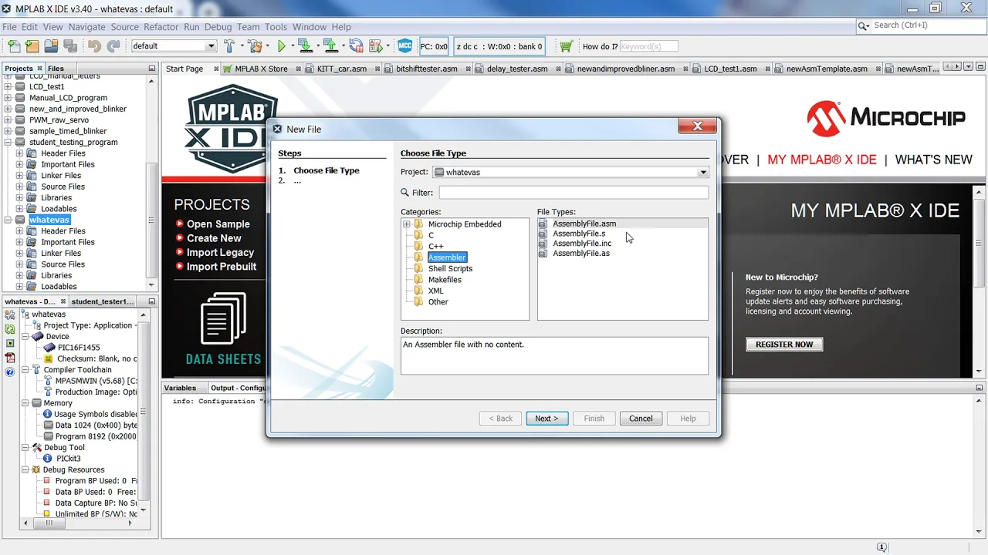Collapse the Debug Resources dashboard node
The image size is (988, 555).
(x=25, y=469)
